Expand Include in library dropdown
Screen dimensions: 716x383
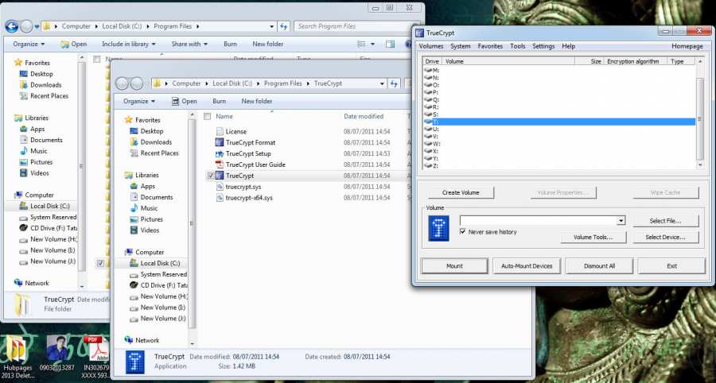coord(129,44)
